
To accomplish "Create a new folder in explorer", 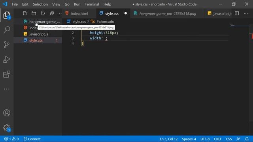I will [x=34, y=13].
